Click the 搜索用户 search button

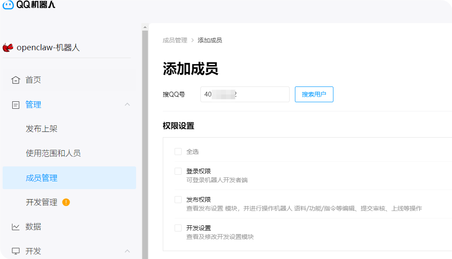314,94
